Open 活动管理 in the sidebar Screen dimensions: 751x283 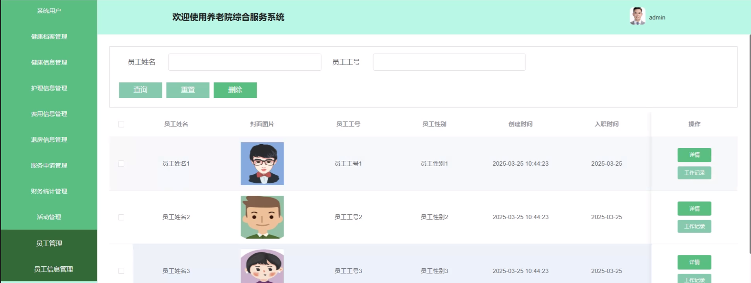coord(49,217)
